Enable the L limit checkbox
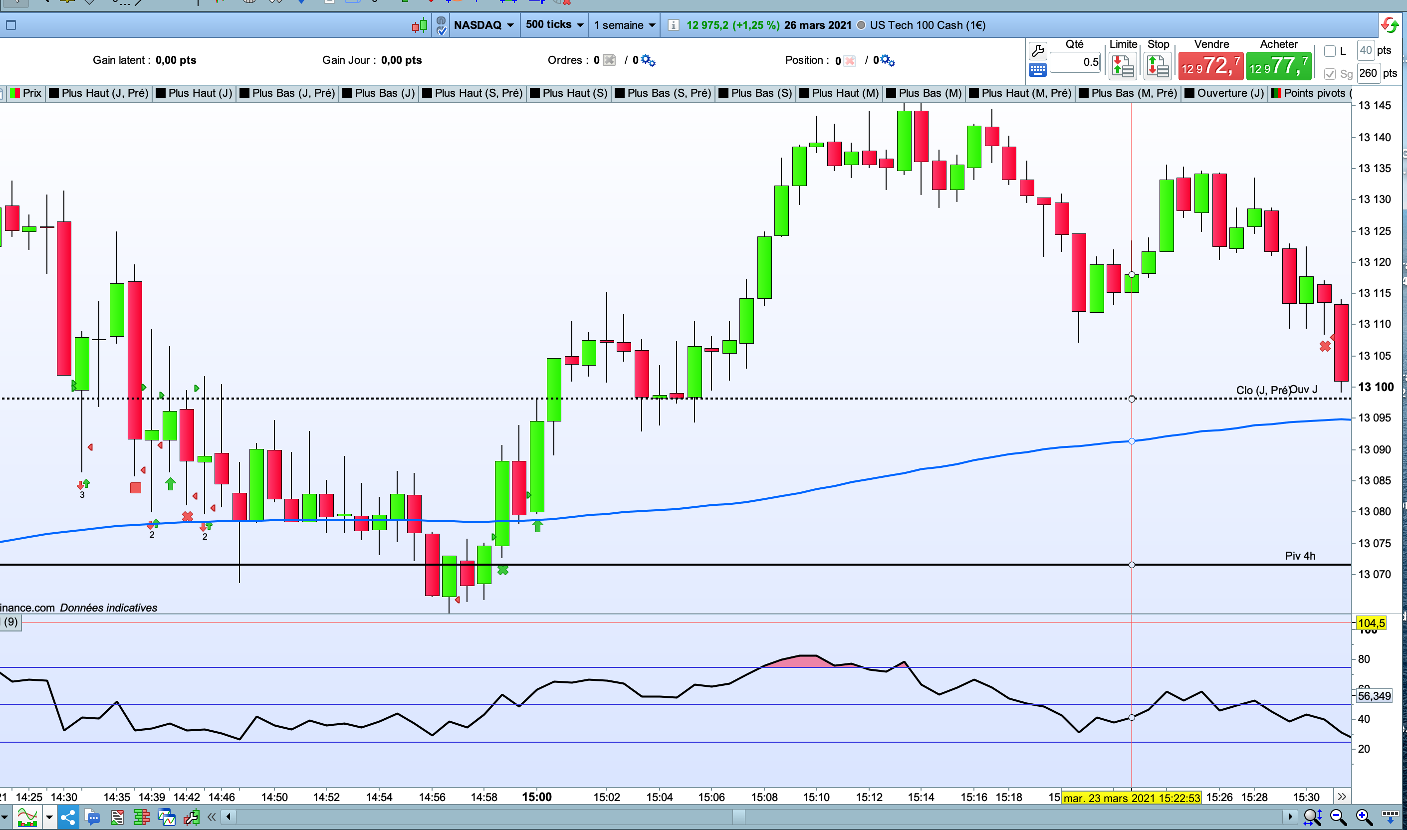The width and height of the screenshot is (1407, 830). [1330, 51]
